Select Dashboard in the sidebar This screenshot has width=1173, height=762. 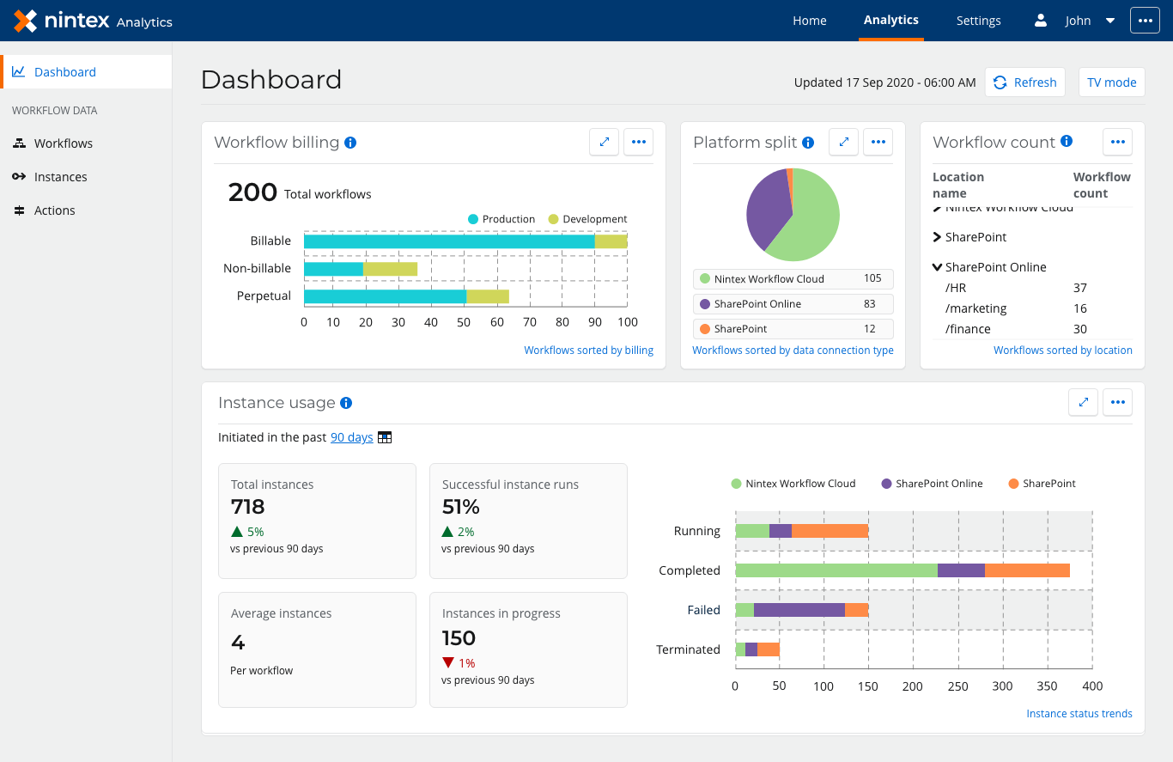[x=87, y=71]
